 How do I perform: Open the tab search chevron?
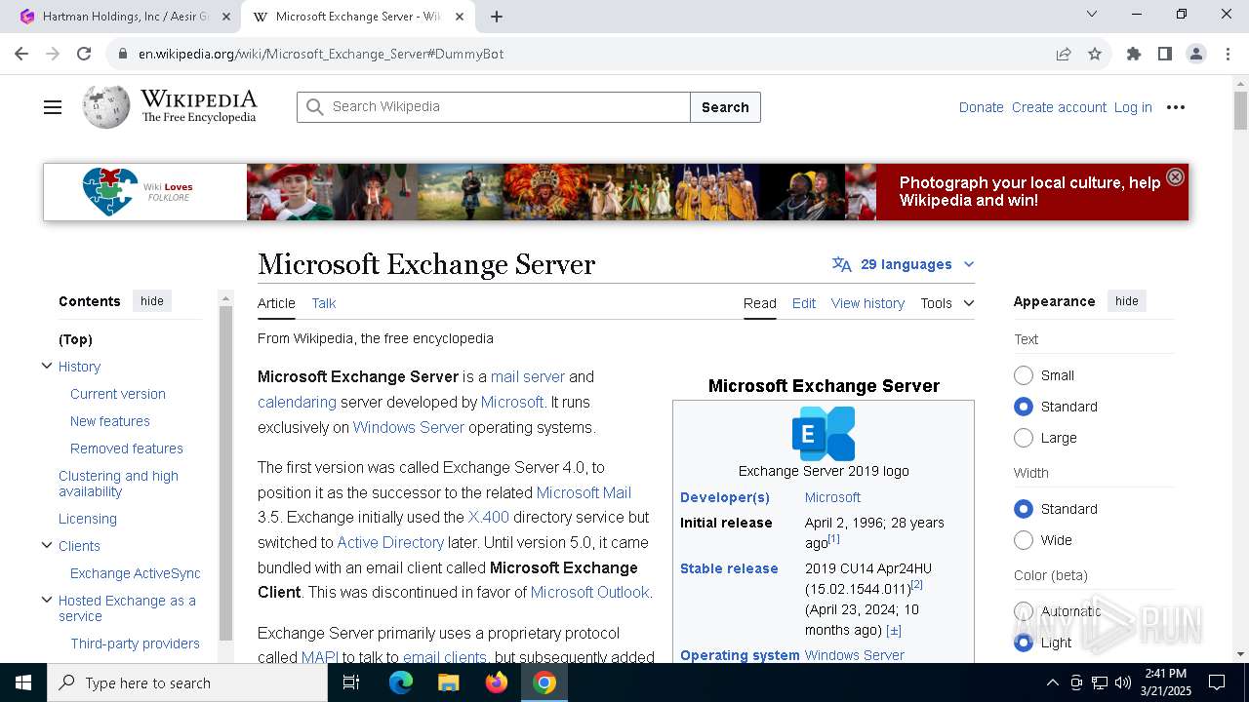[x=1092, y=14]
